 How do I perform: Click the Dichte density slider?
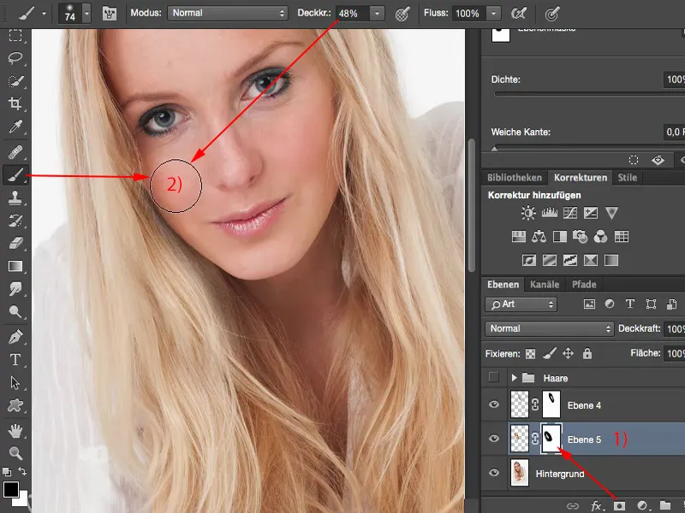(x=590, y=94)
